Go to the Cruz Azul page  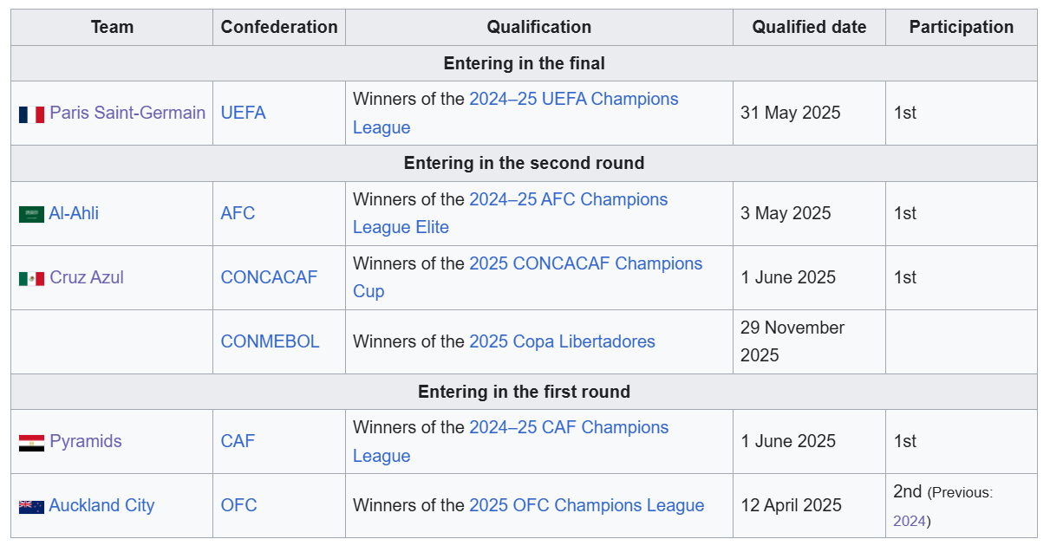coord(87,277)
